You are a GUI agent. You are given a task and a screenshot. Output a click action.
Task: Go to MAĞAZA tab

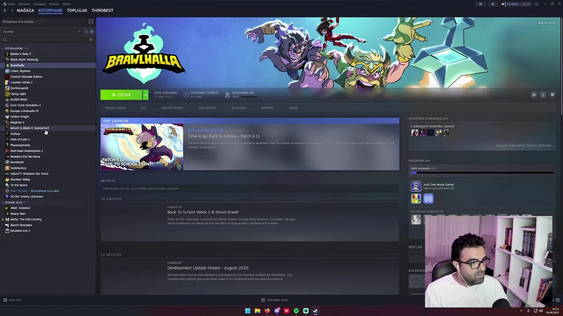26,10
